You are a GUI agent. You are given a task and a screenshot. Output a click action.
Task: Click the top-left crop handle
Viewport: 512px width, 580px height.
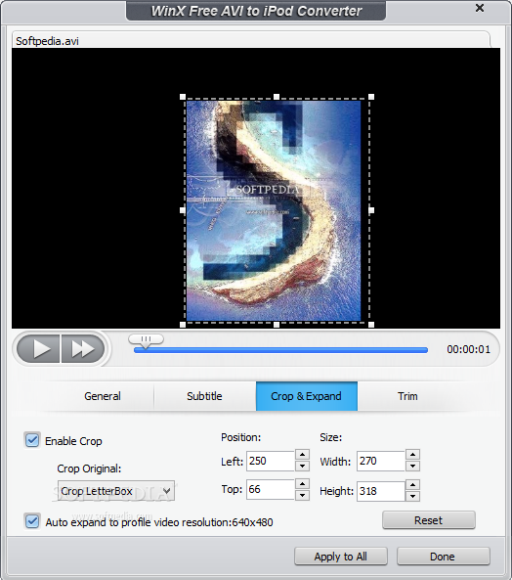[x=183, y=97]
